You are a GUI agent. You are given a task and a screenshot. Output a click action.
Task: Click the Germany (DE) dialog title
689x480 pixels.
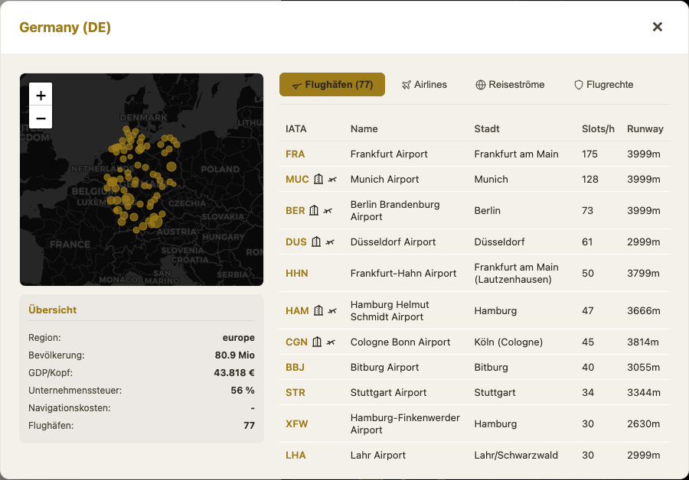click(x=65, y=28)
